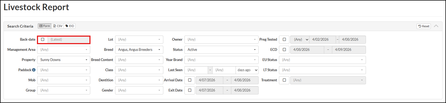The height and width of the screenshot is (103, 446).
Task: Click the Back-date (Latest) date field
Action: (x=69, y=39)
